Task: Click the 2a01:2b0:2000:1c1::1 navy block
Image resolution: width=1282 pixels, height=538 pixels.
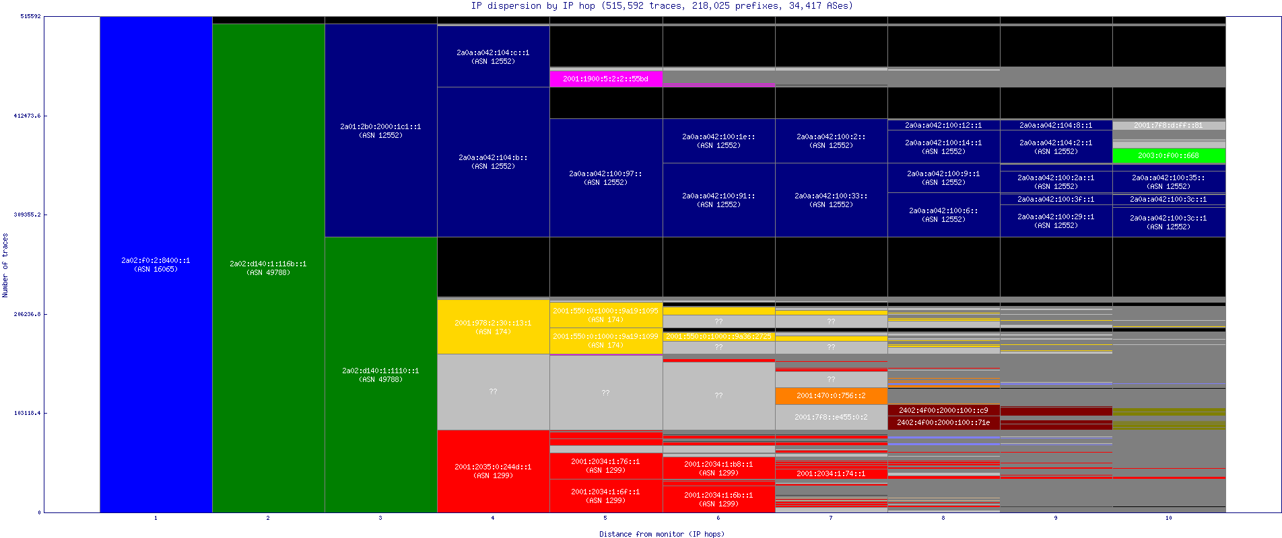Action: point(381,130)
